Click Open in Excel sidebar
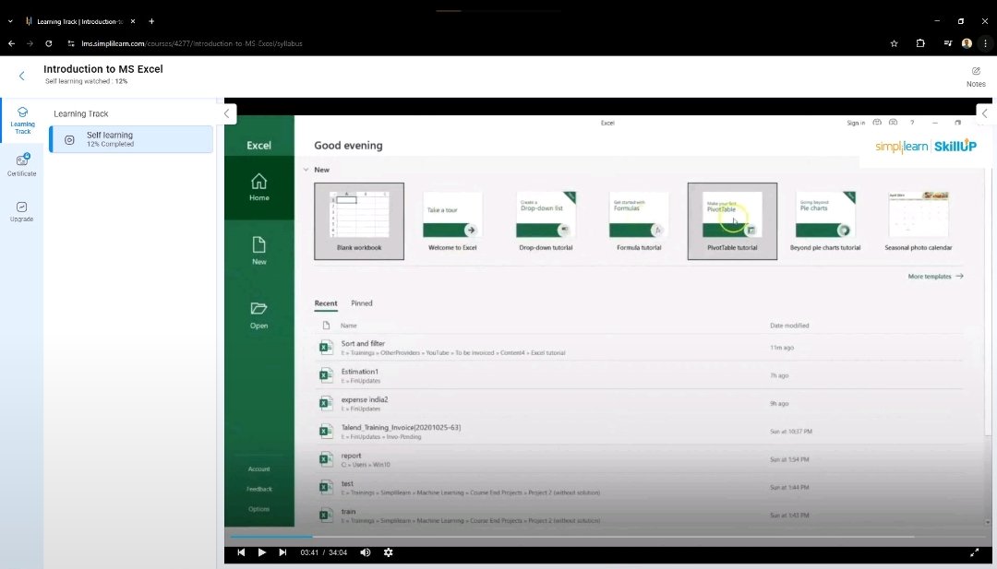Viewport: 997px width, 569px height. 258,315
